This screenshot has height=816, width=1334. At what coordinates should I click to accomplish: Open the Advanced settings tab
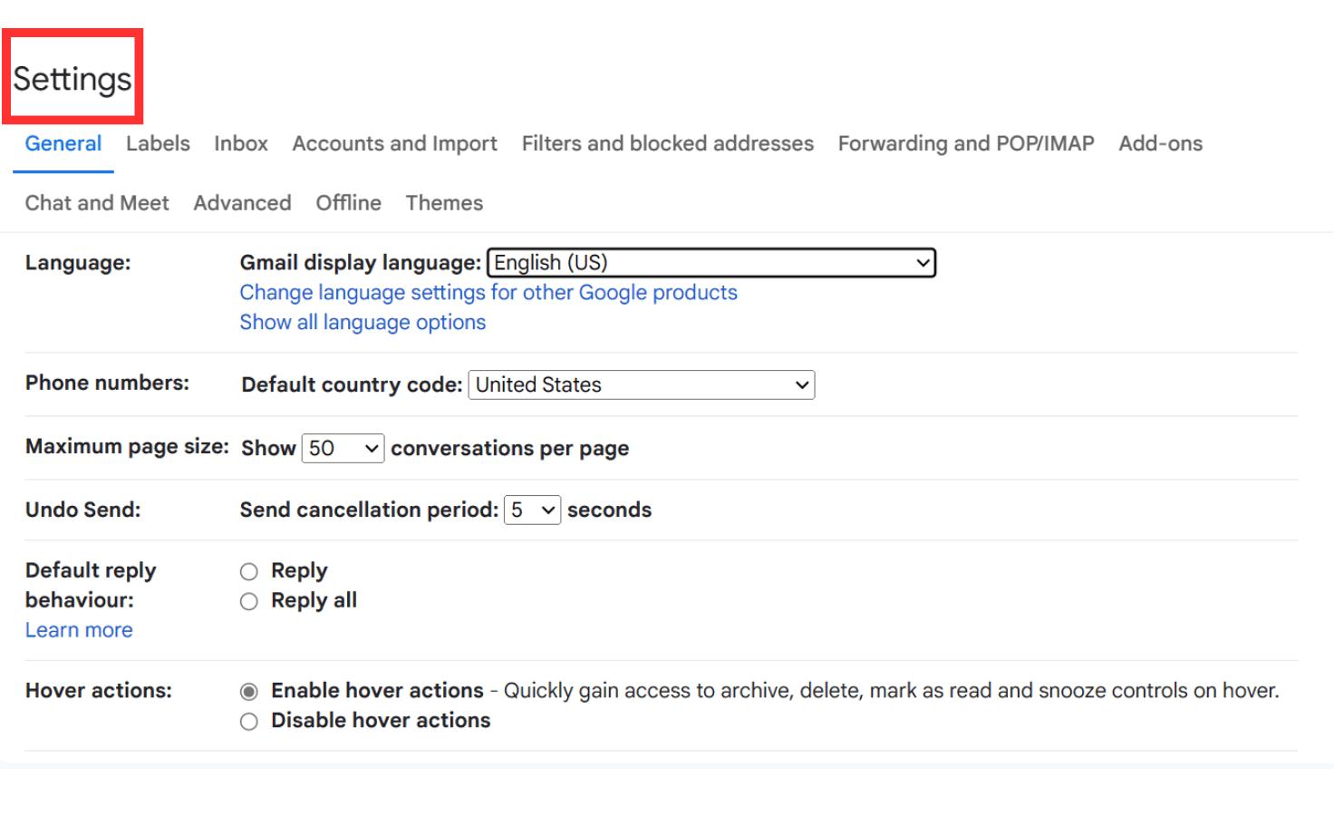242,202
